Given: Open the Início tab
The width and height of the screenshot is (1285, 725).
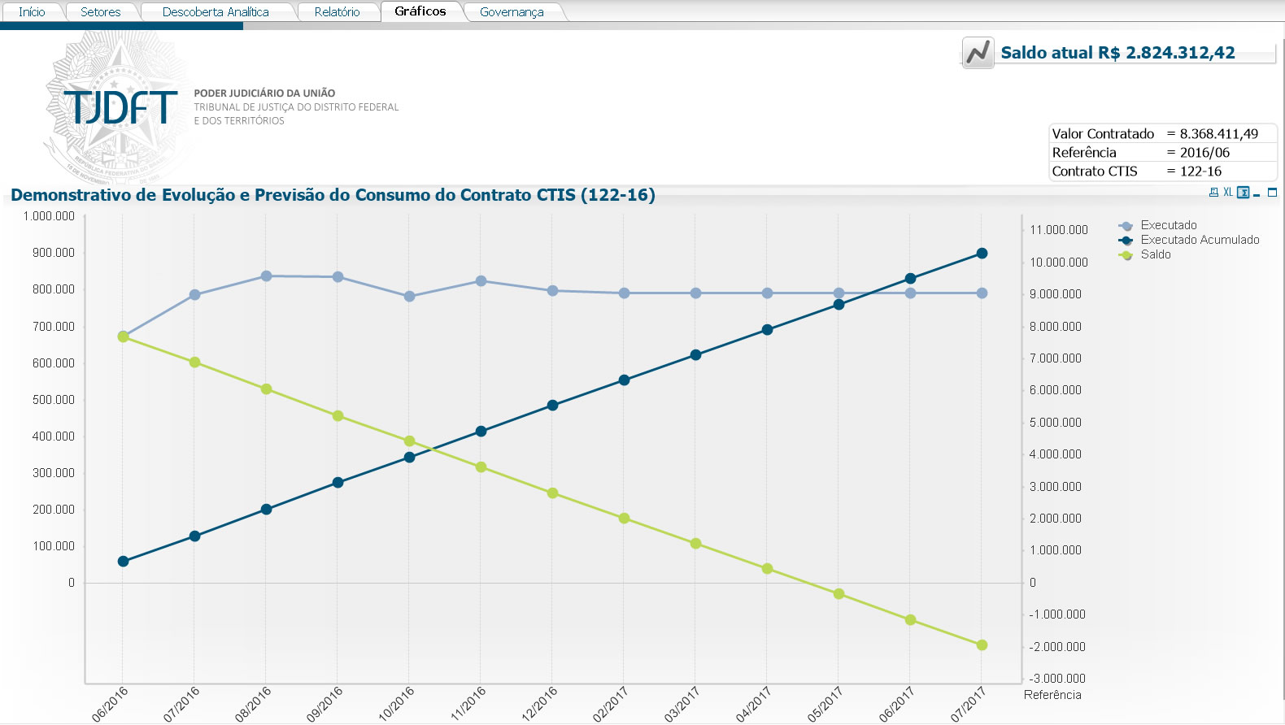Looking at the screenshot, I should click(32, 11).
